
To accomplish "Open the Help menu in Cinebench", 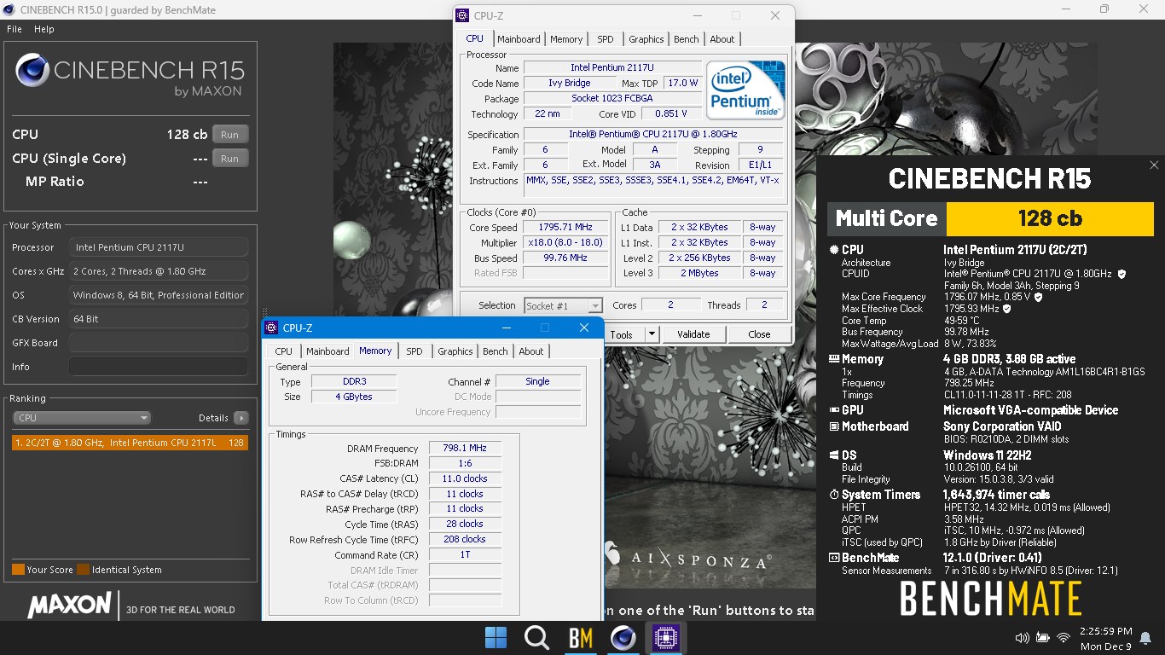I will coord(44,29).
